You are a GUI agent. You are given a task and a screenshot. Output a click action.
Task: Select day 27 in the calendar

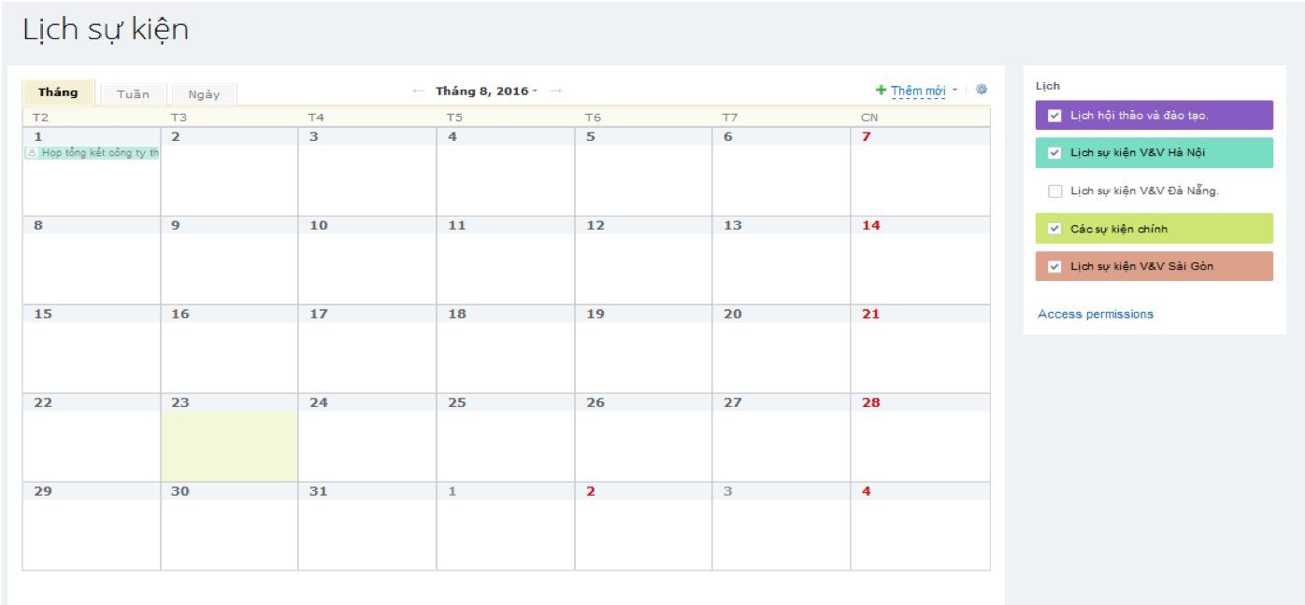(782, 438)
